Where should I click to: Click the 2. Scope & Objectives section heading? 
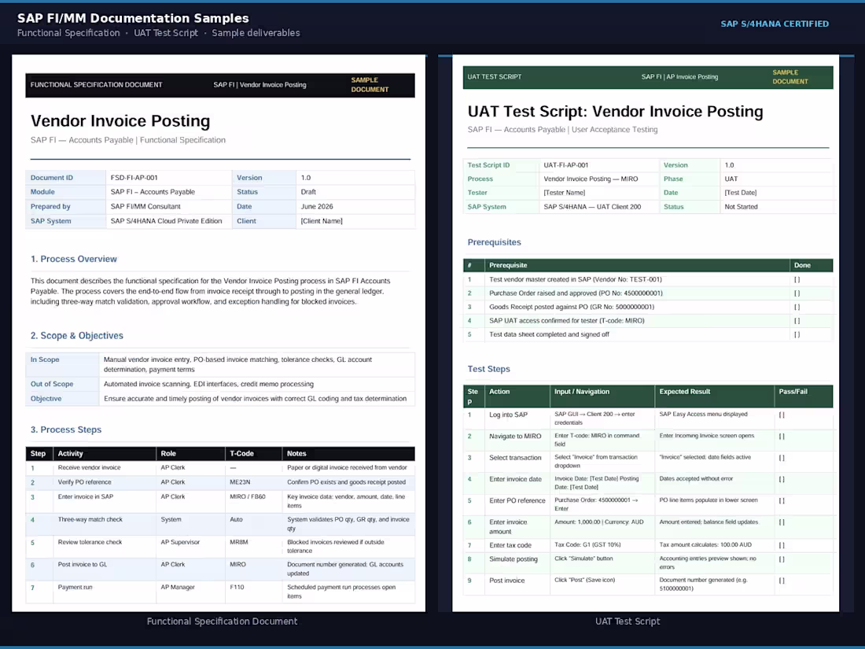[77, 336]
